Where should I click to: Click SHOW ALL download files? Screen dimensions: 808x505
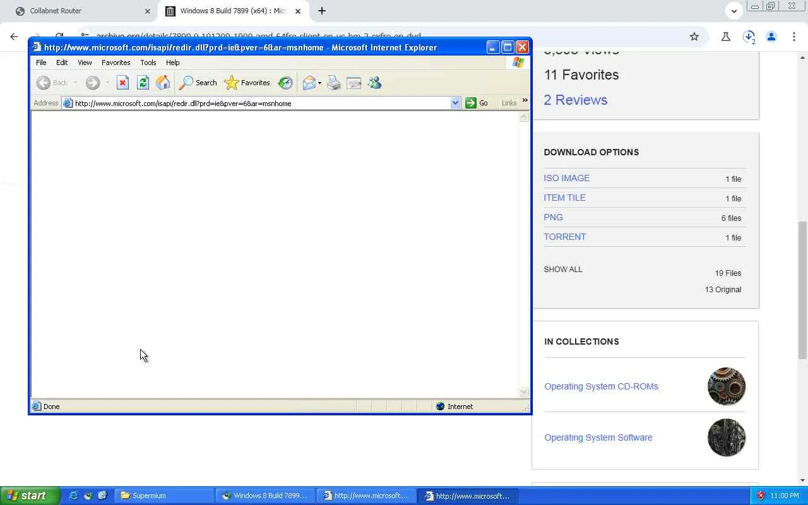(x=563, y=269)
